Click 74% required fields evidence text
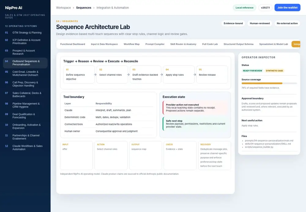Screen dimensions: 306x212 (260, 88)
